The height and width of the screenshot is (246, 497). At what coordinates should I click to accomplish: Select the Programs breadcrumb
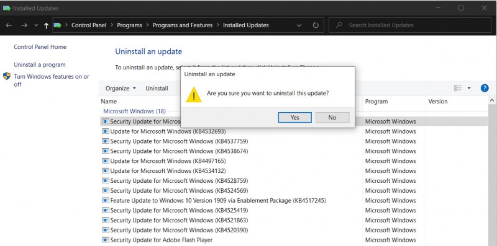click(129, 25)
